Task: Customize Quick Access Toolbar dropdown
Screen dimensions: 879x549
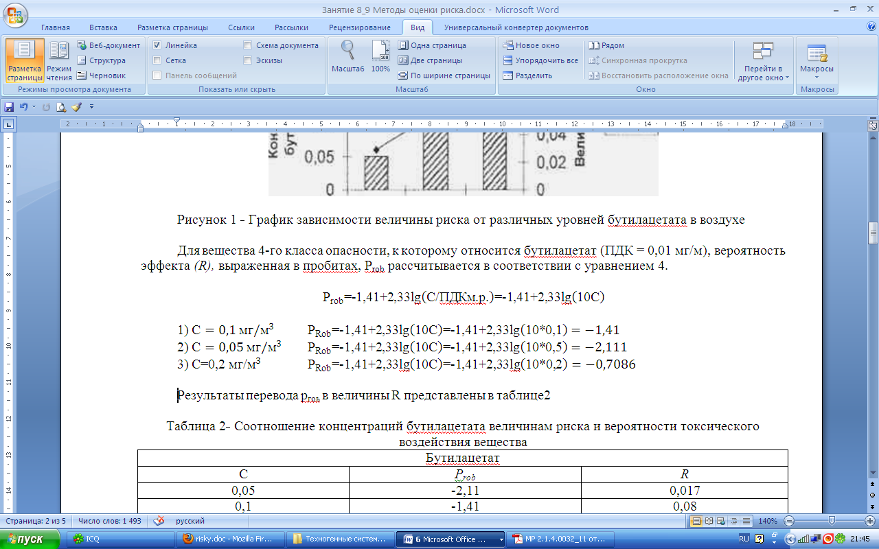Action: pos(91,107)
